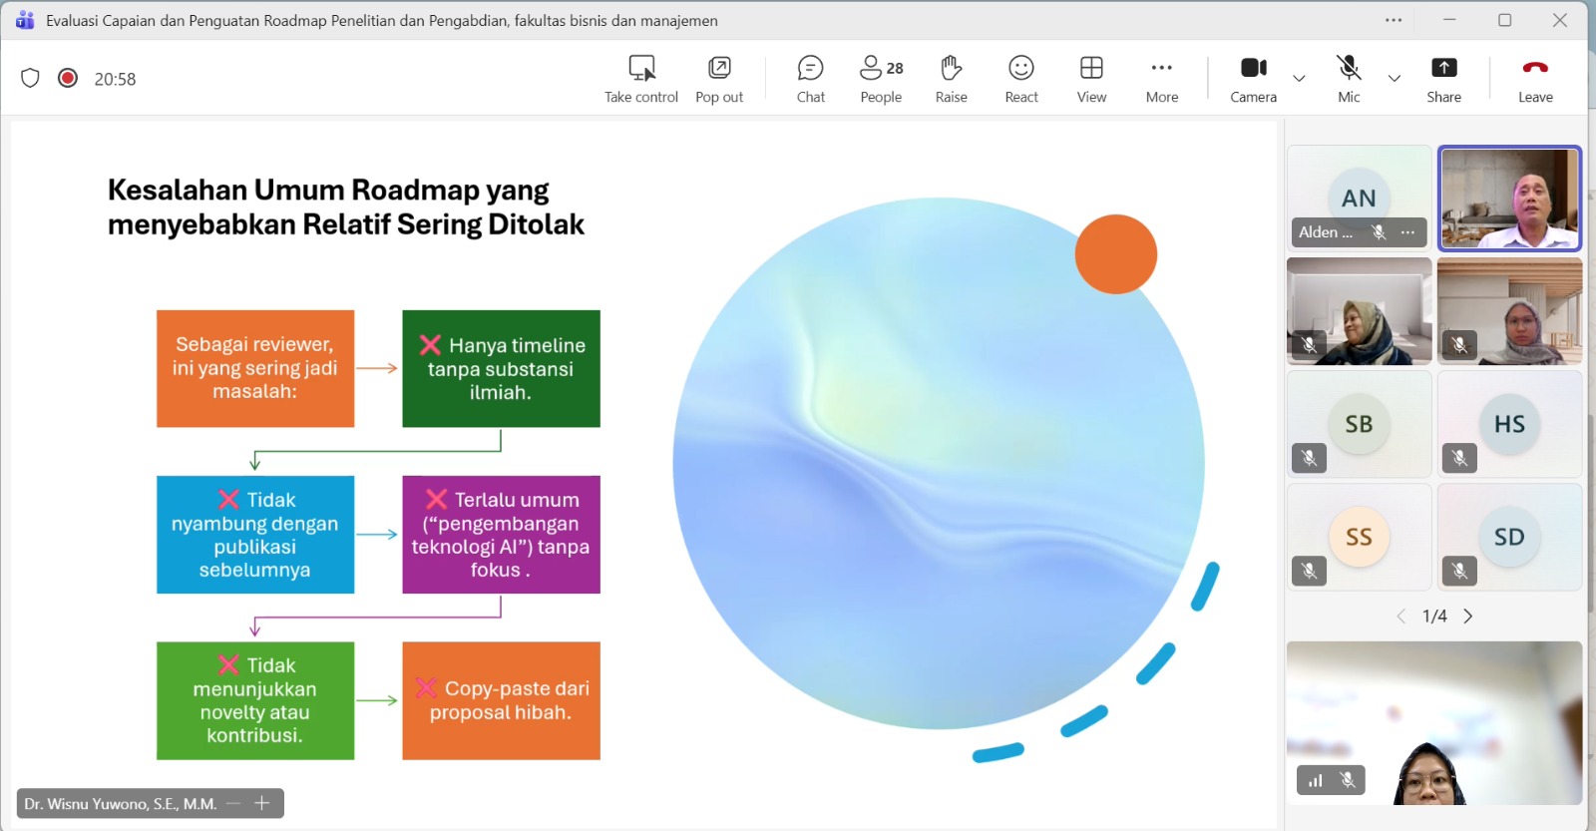Open the Chat panel
Image resolution: width=1596 pixels, height=831 pixels.
point(811,79)
